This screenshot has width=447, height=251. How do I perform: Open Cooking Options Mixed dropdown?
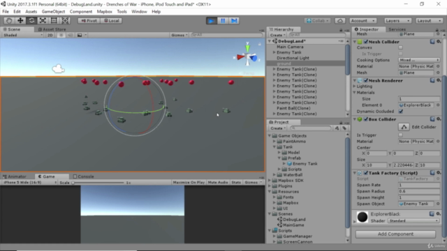click(x=419, y=60)
